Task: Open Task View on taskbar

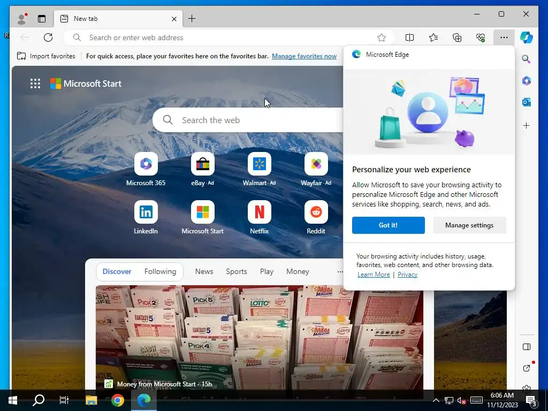Action: [64, 400]
